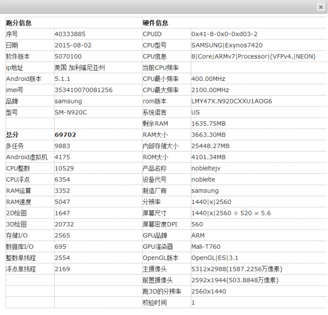The width and height of the screenshot is (328, 315).
Task: Select the imei value 353410070081256
Action: click(84, 90)
